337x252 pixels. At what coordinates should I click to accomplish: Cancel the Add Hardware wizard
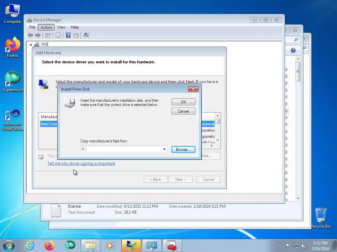pos(208,179)
